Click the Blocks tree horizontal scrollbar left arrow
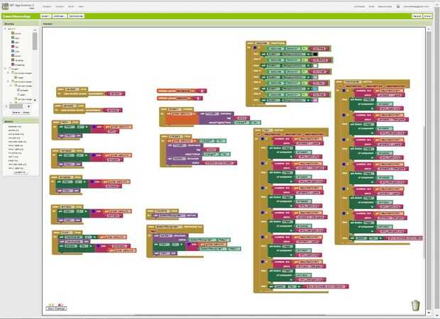This screenshot has height=319, width=440. 6,106
